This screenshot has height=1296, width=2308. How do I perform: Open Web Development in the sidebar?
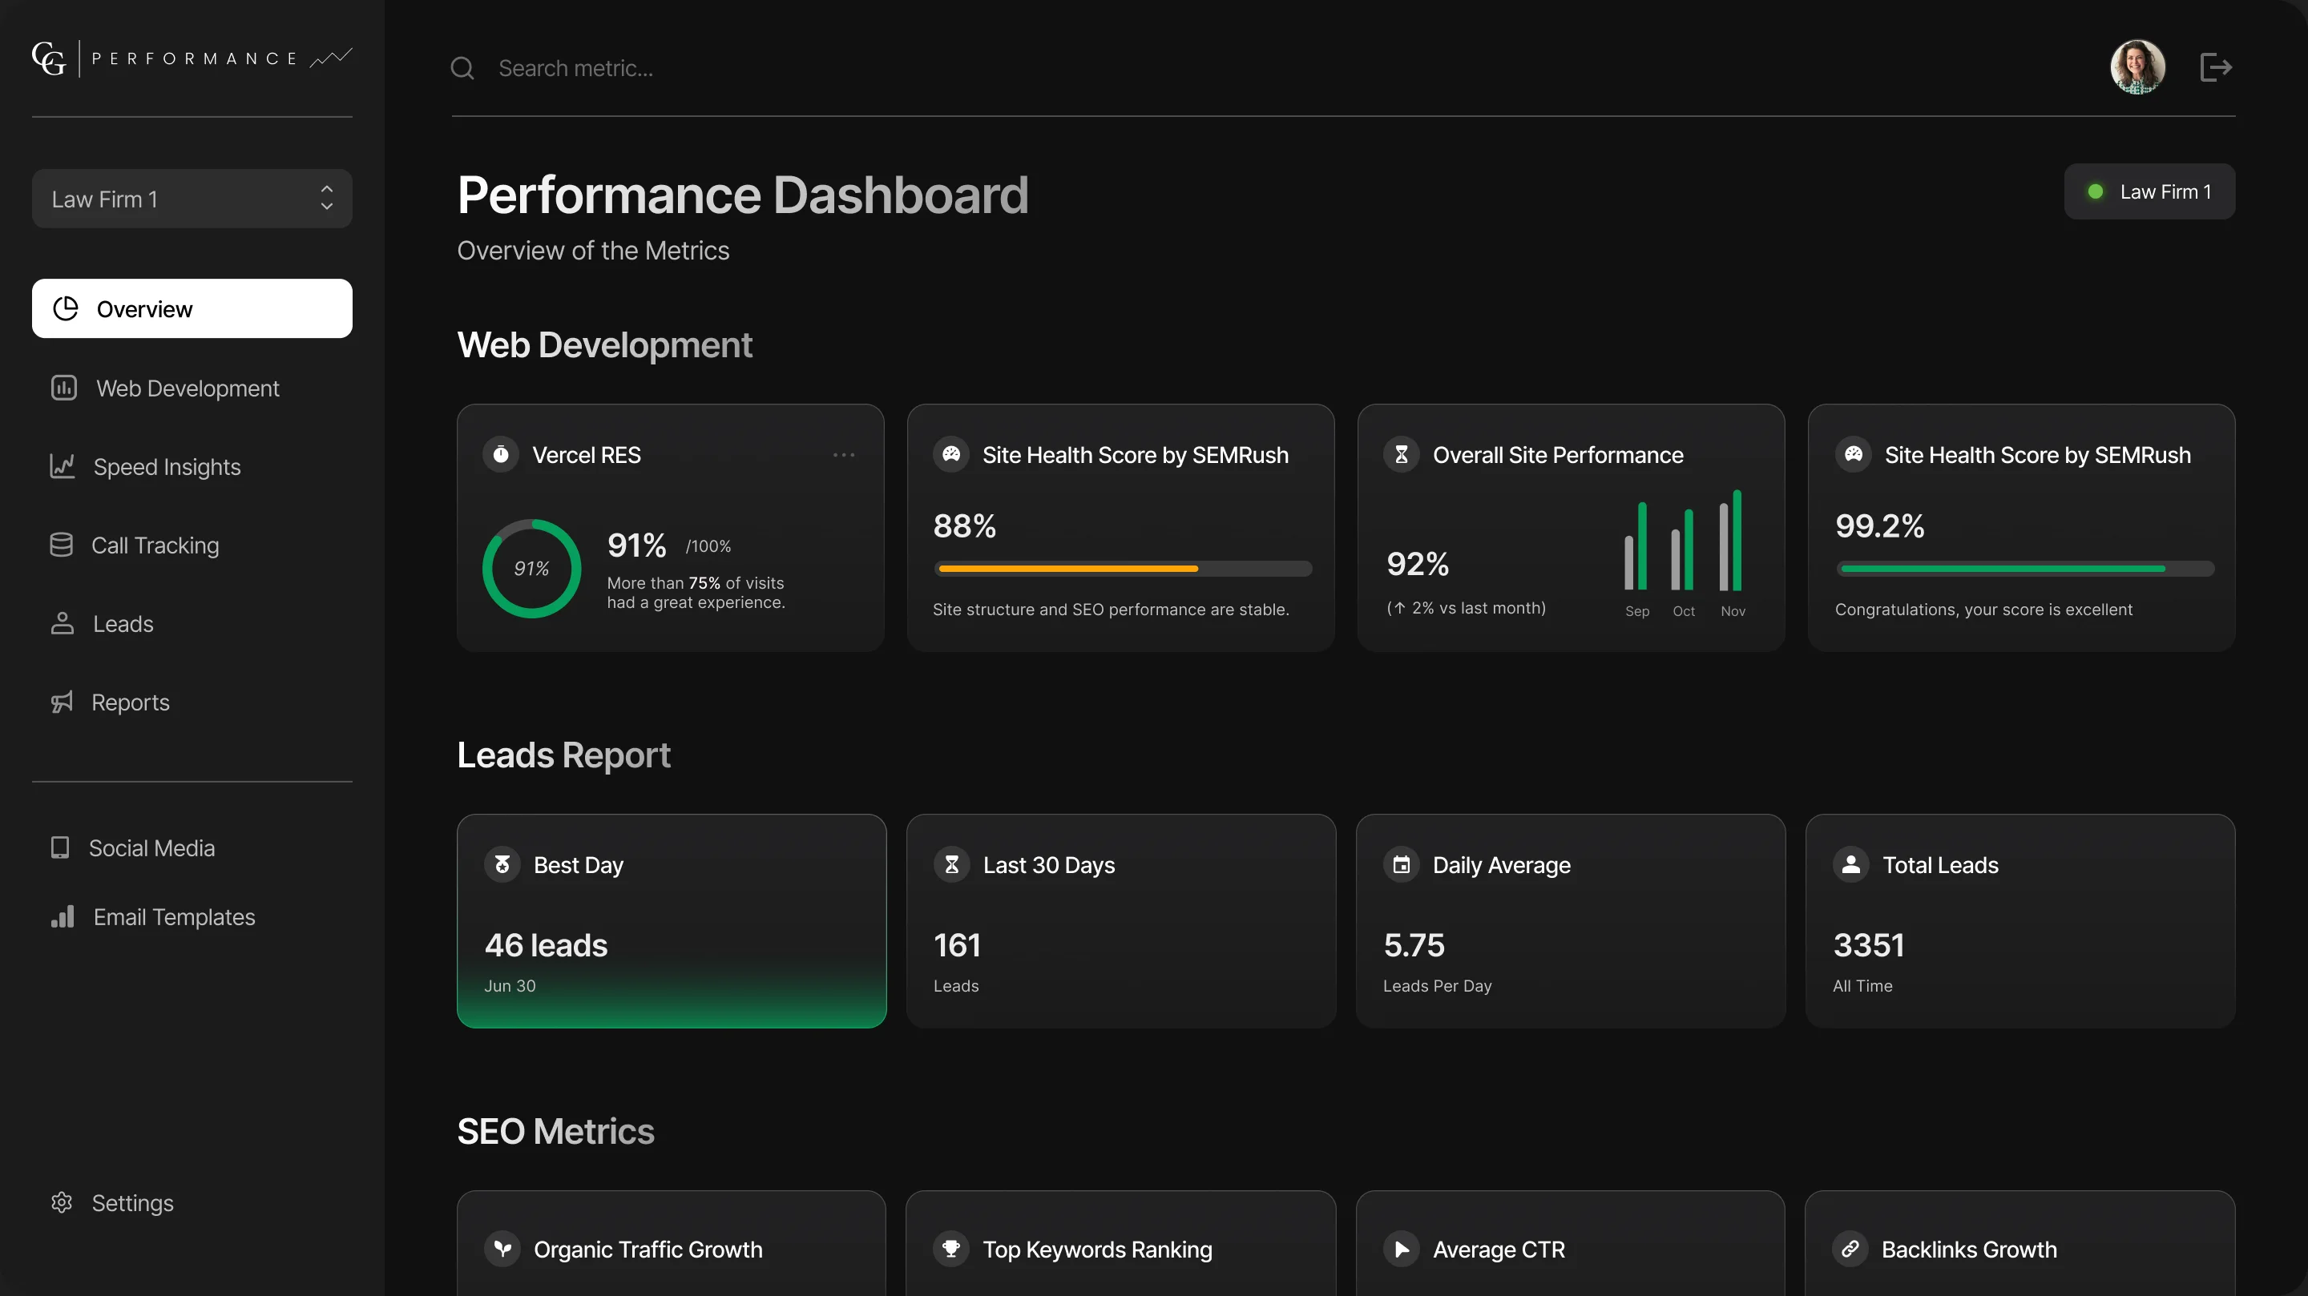[166, 388]
